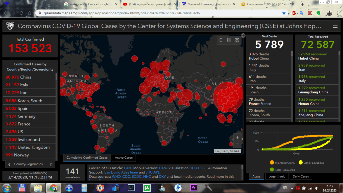Viewport: 343px width, 193px height.
Task: Open the JHU APL link
Action: [153, 172]
